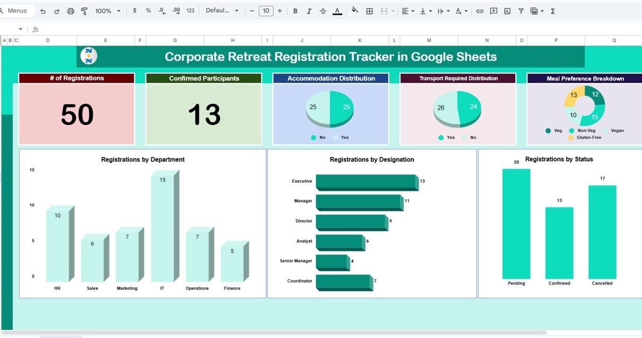Click the Create a filter icon
The width and height of the screenshot is (642, 338).
(521, 11)
